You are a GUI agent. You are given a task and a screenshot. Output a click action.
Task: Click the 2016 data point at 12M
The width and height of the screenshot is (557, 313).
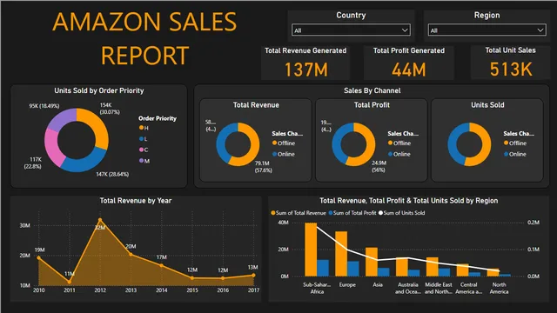(x=223, y=278)
